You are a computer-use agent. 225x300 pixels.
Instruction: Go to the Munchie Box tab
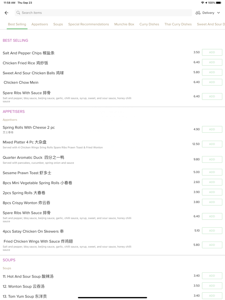pyautogui.click(x=124, y=24)
